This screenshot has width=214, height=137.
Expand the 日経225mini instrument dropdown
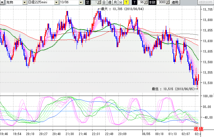coord(56,2)
